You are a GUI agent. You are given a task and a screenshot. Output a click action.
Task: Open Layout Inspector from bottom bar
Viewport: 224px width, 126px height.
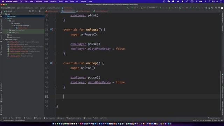pyautogui.click(x=214, y=118)
